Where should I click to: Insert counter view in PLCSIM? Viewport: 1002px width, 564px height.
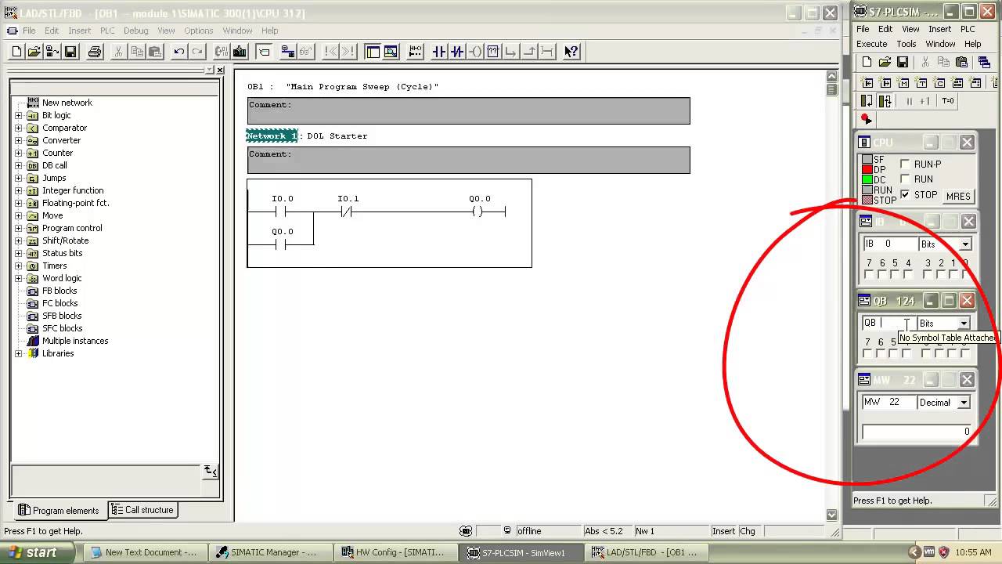[x=939, y=82]
